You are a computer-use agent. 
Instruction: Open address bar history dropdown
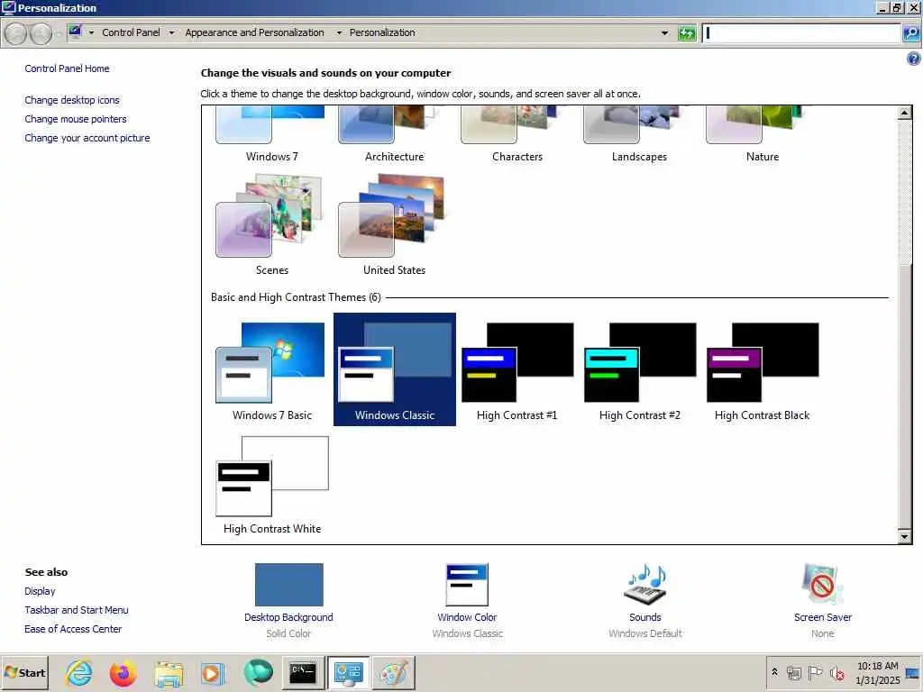664,33
